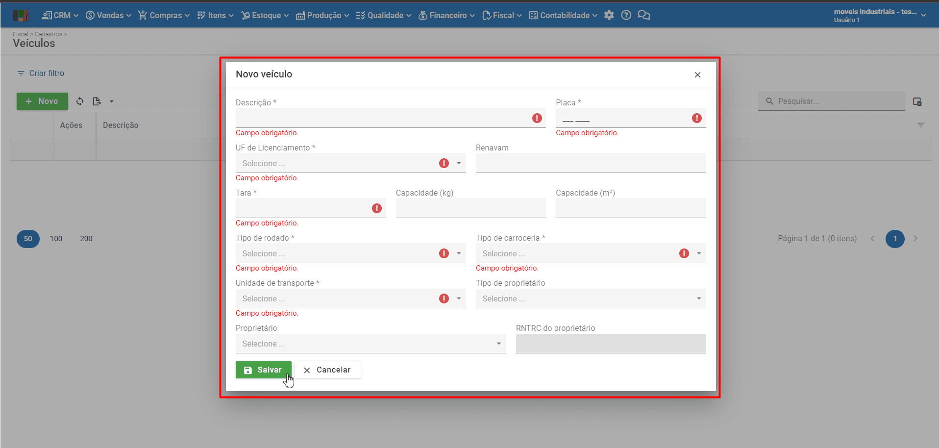This screenshot has width=939, height=448.
Task: Go to previous page arrow
Action: [x=872, y=239]
